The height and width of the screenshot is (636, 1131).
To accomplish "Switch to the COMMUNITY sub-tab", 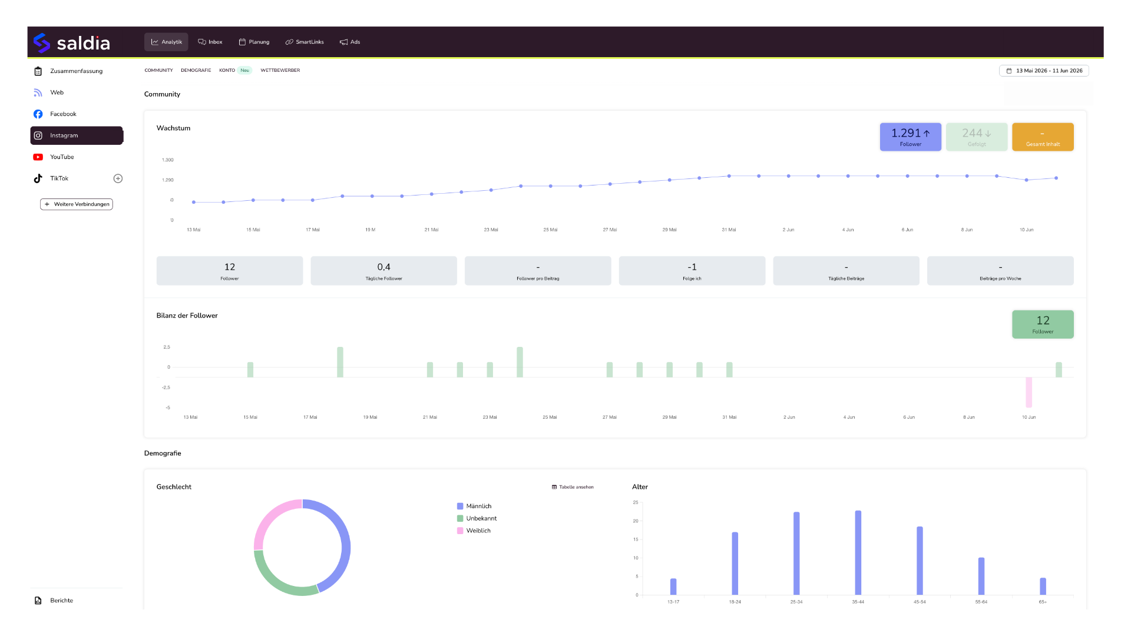I will [x=158, y=70].
